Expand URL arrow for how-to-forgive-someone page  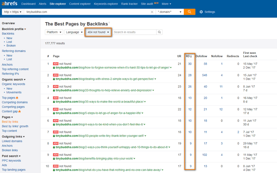pyautogui.click(x=171, y=68)
